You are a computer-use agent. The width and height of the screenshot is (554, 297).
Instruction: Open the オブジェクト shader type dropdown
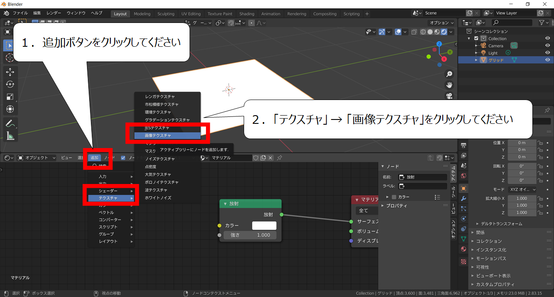point(37,158)
